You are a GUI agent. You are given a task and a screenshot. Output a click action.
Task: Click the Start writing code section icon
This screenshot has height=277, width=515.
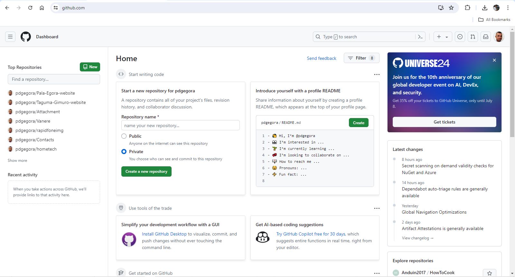pyautogui.click(x=121, y=74)
